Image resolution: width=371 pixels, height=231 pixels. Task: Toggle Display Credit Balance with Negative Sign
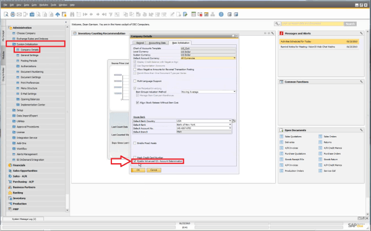pos(135,62)
